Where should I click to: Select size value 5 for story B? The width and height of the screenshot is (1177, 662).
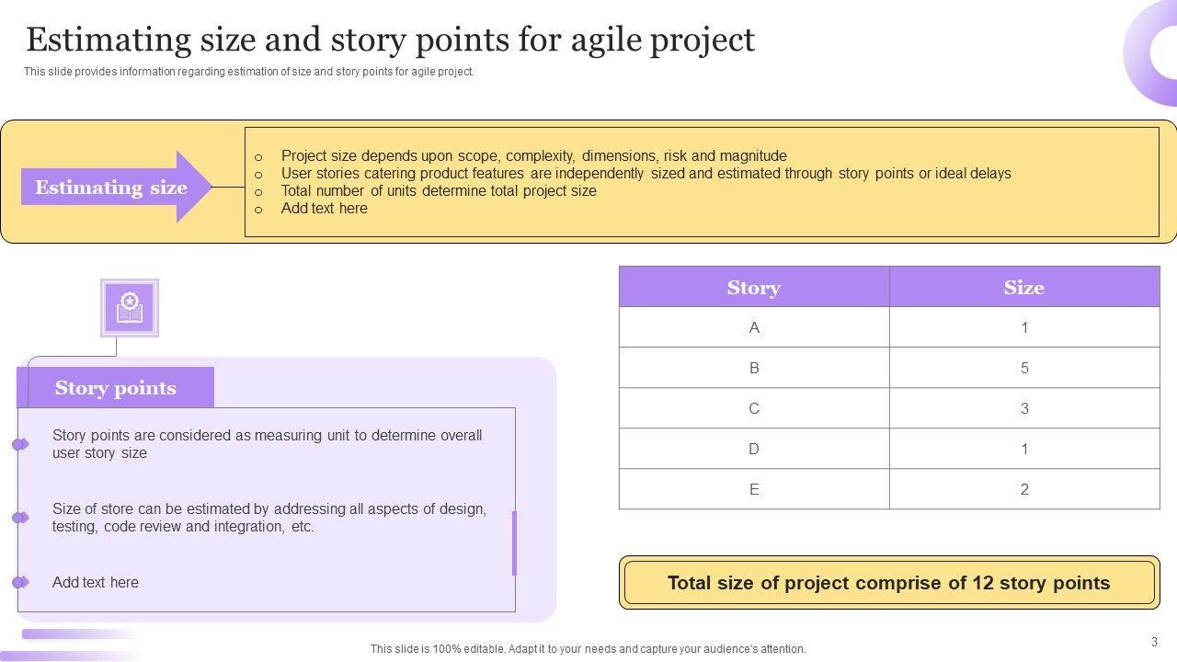(x=1024, y=368)
